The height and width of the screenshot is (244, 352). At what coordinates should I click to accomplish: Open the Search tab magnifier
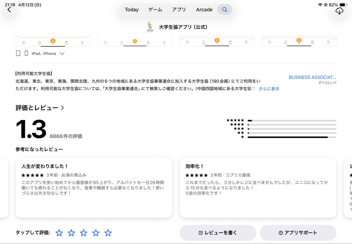[x=225, y=10]
